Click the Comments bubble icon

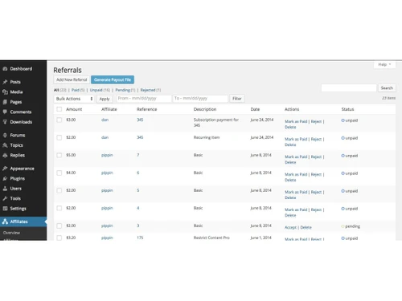click(5, 112)
